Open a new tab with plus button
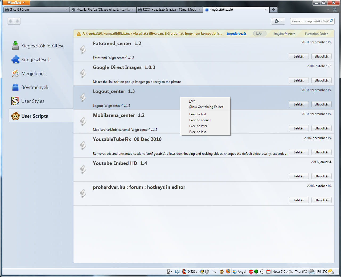 (x=273, y=10)
